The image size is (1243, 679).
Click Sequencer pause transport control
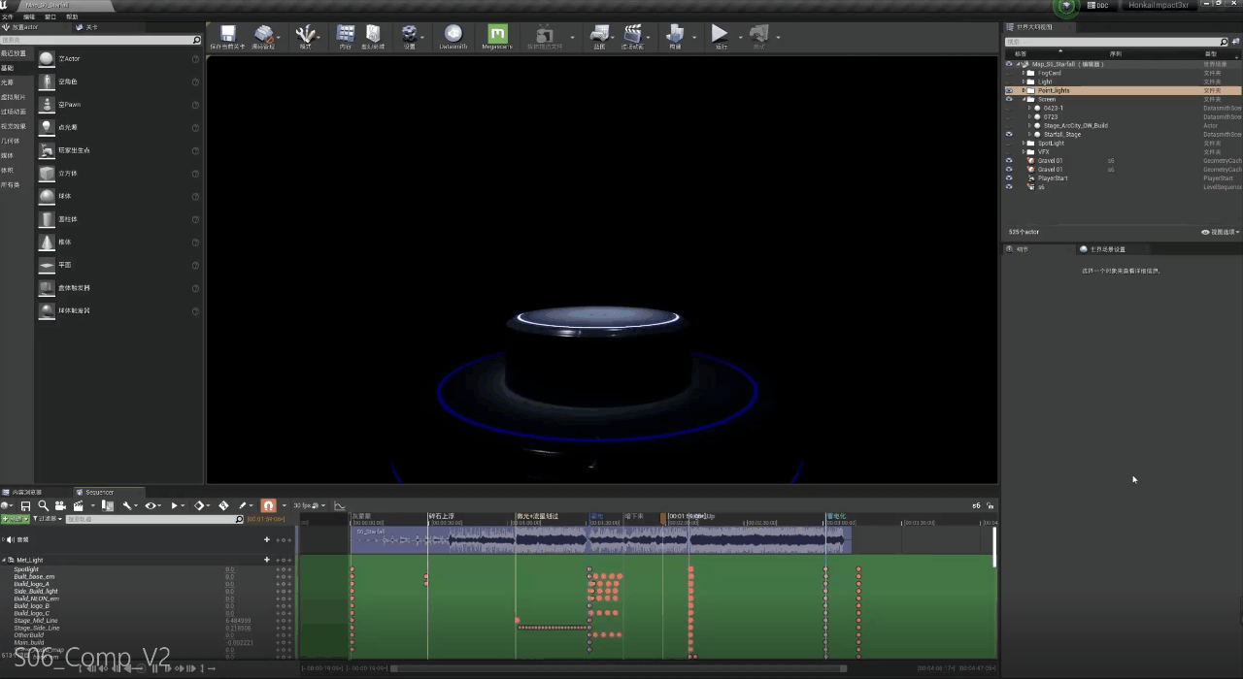[152, 668]
